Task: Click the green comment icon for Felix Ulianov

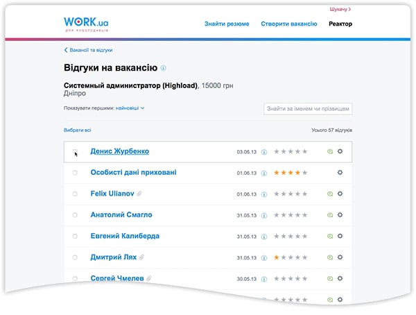Action: click(329, 194)
